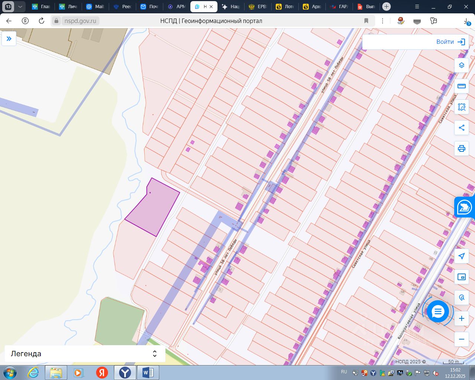Open the muted volume tray icon
The height and width of the screenshot is (380, 475).
point(436,373)
